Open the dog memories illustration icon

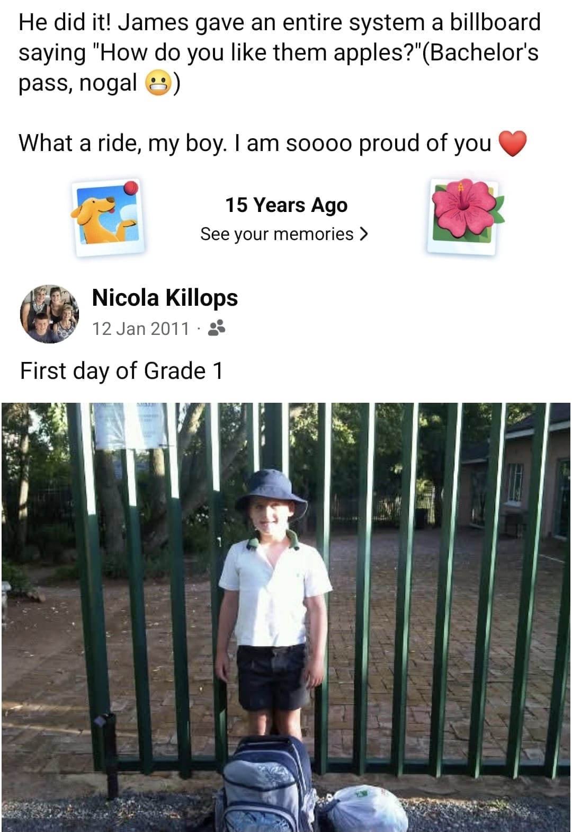108,217
